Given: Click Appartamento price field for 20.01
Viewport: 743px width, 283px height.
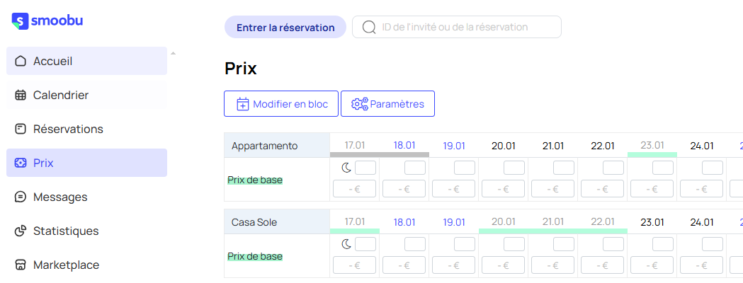Looking at the screenshot, I should tap(503, 189).
